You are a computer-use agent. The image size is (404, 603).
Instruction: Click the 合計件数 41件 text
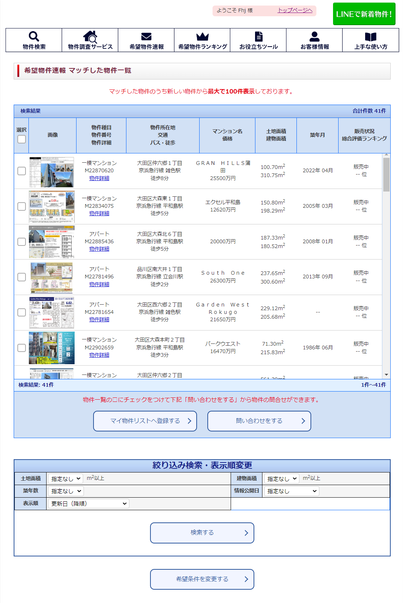[x=369, y=111]
